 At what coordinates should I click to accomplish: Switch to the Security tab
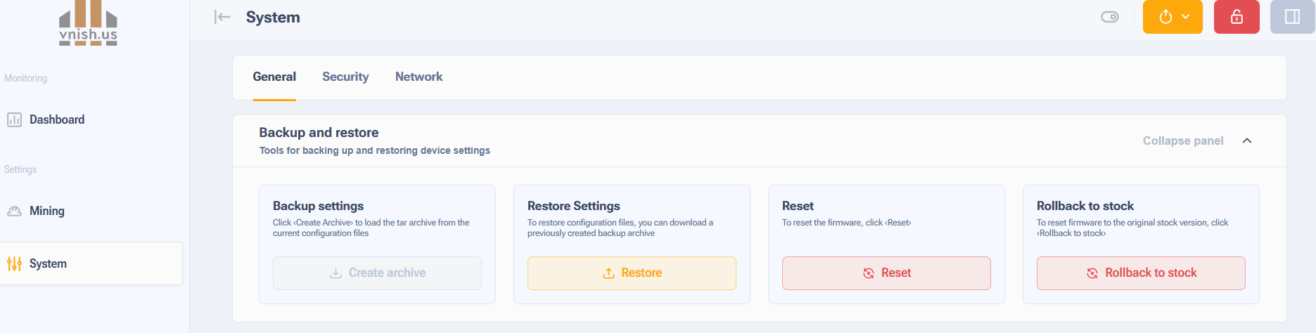(x=345, y=77)
